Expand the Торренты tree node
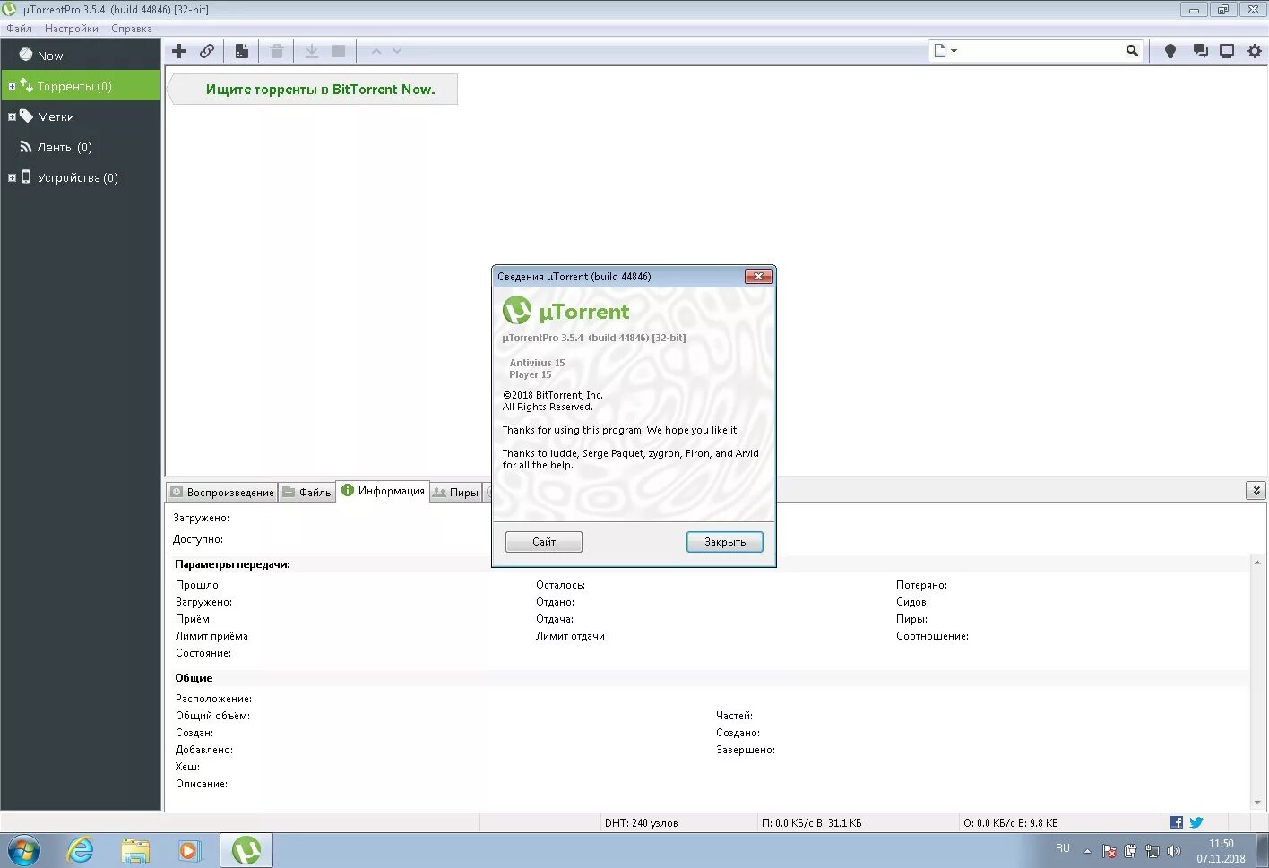 12,87
